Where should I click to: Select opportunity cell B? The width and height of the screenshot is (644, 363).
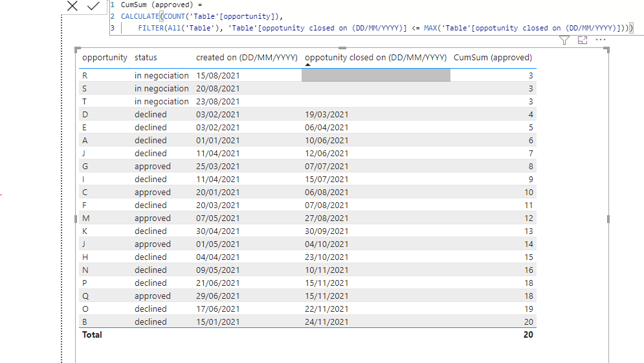click(85, 322)
